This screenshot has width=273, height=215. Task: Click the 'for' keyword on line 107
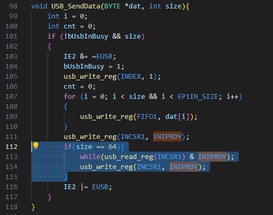coord(70,97)
